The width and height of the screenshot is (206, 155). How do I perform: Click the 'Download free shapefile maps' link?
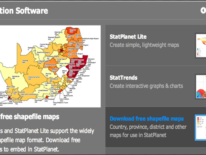(x=147, y=119)
